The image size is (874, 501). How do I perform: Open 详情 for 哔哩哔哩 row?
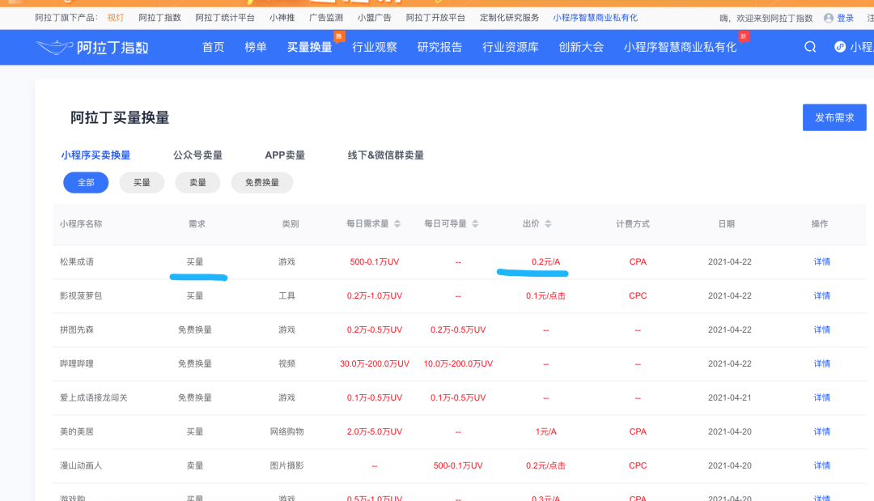tap(821, 364)
